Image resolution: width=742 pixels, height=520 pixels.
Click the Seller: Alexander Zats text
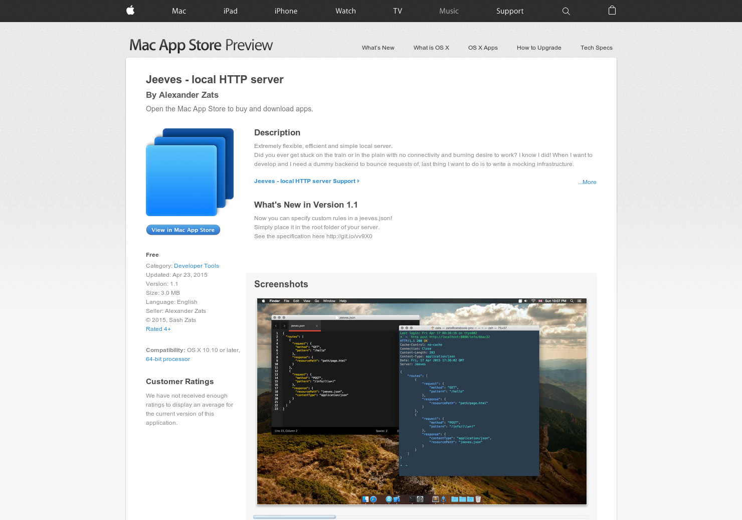tap(176, 311)
